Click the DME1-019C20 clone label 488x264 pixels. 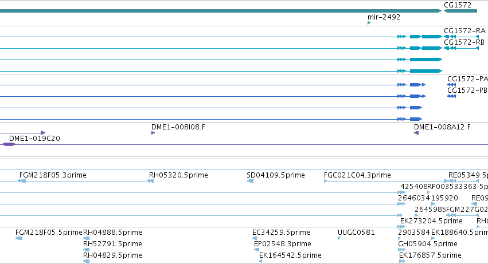tap(34, 139)
